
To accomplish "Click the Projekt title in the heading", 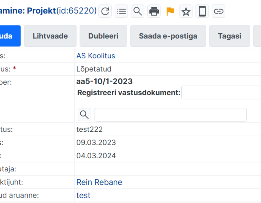I will 41,11.
